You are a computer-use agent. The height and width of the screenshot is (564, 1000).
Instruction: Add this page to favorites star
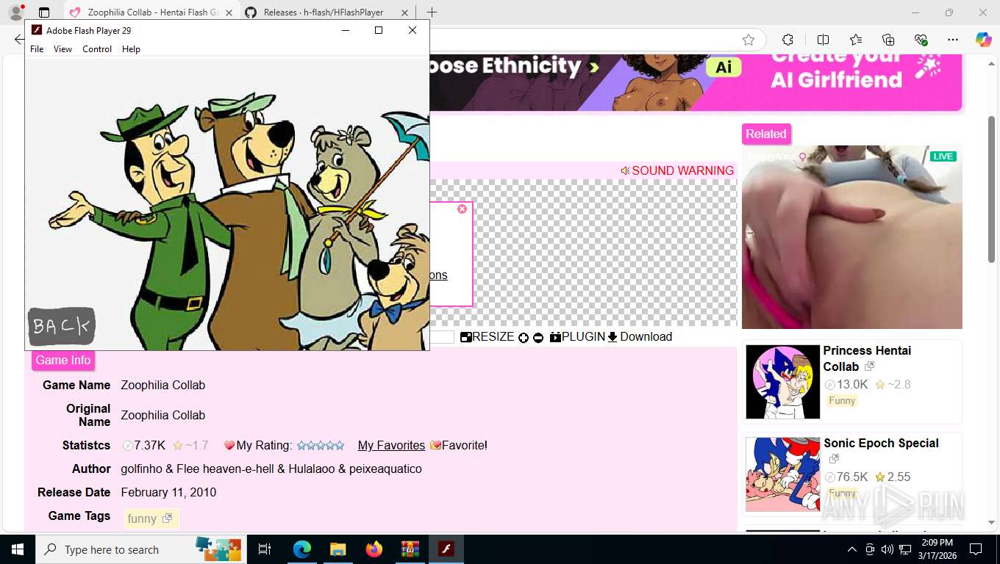(749, 40)
